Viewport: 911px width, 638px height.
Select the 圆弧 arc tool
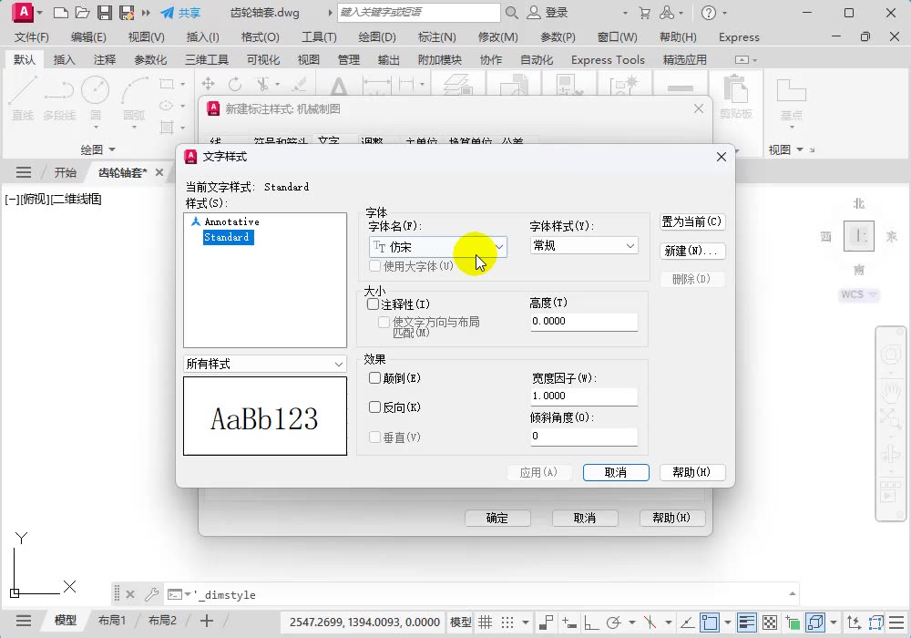[134, 98]
